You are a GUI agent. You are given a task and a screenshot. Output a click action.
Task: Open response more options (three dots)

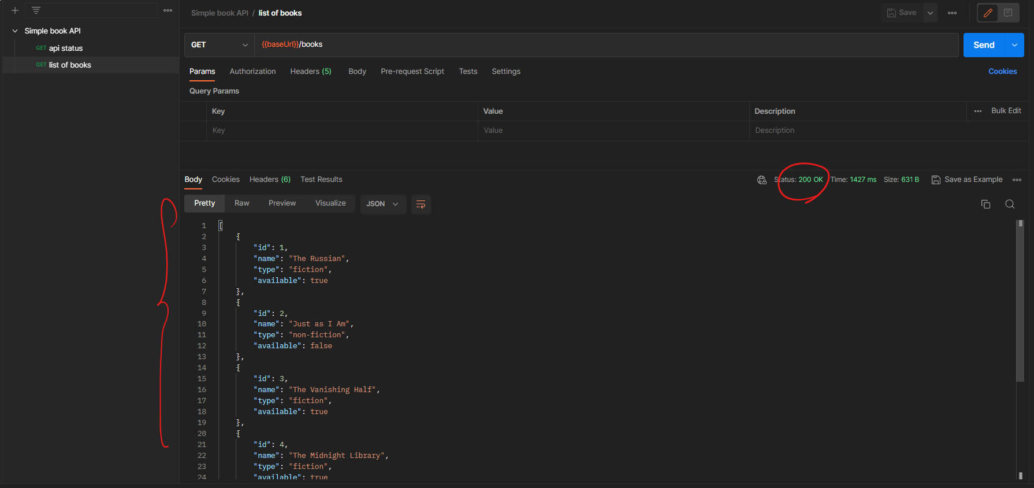coord(1017,180)
